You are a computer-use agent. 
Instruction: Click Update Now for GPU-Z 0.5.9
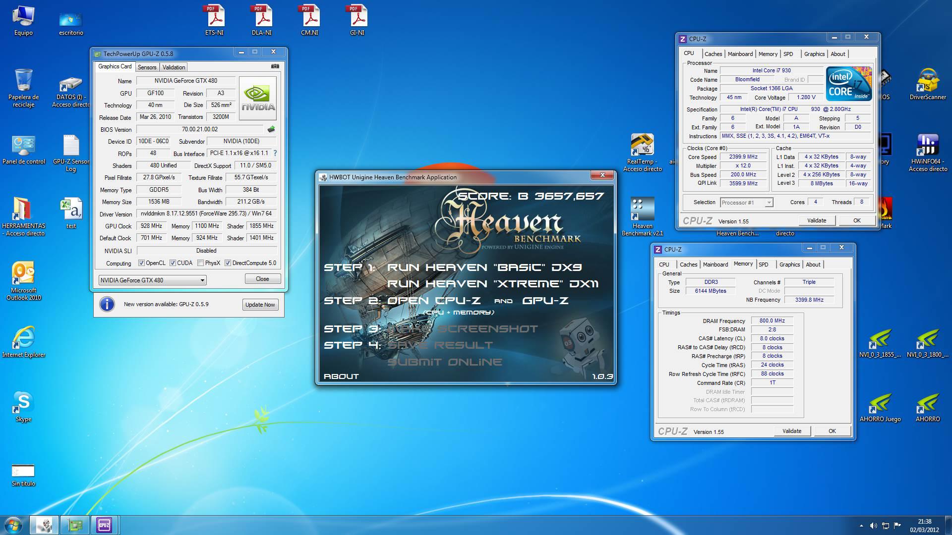[260, 305]
